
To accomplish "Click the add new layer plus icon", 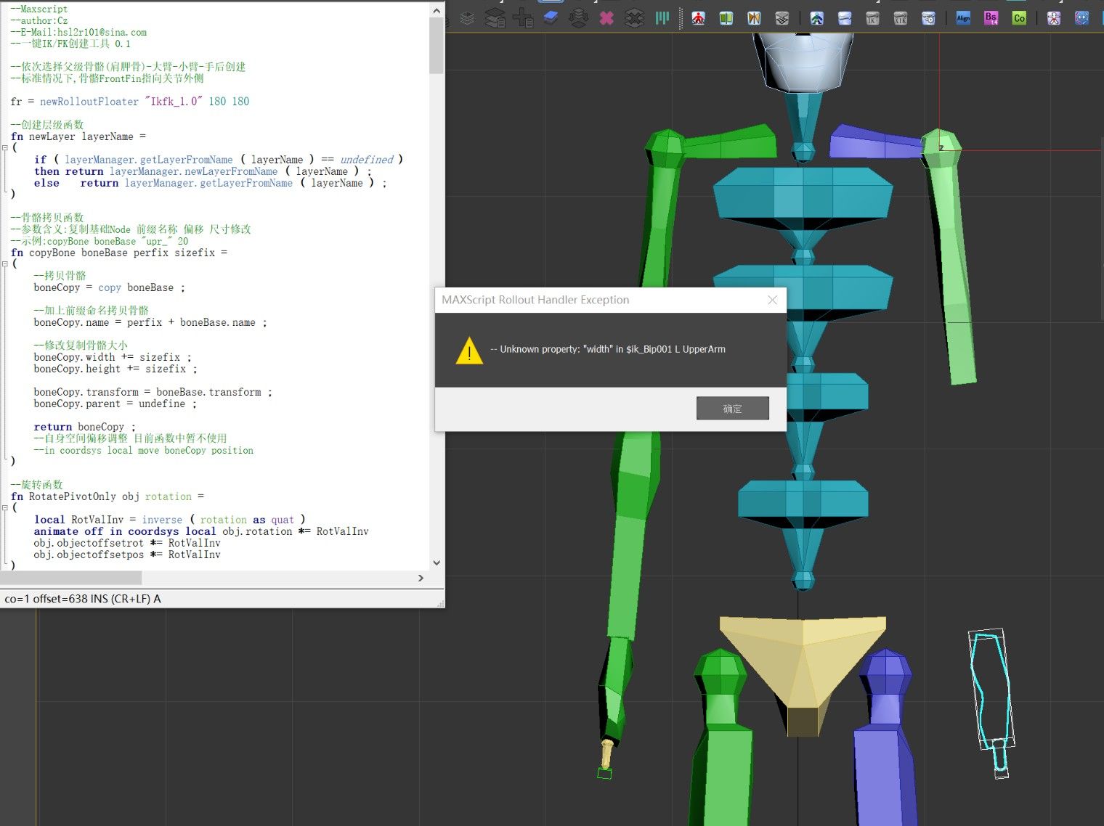I will 522,18.
